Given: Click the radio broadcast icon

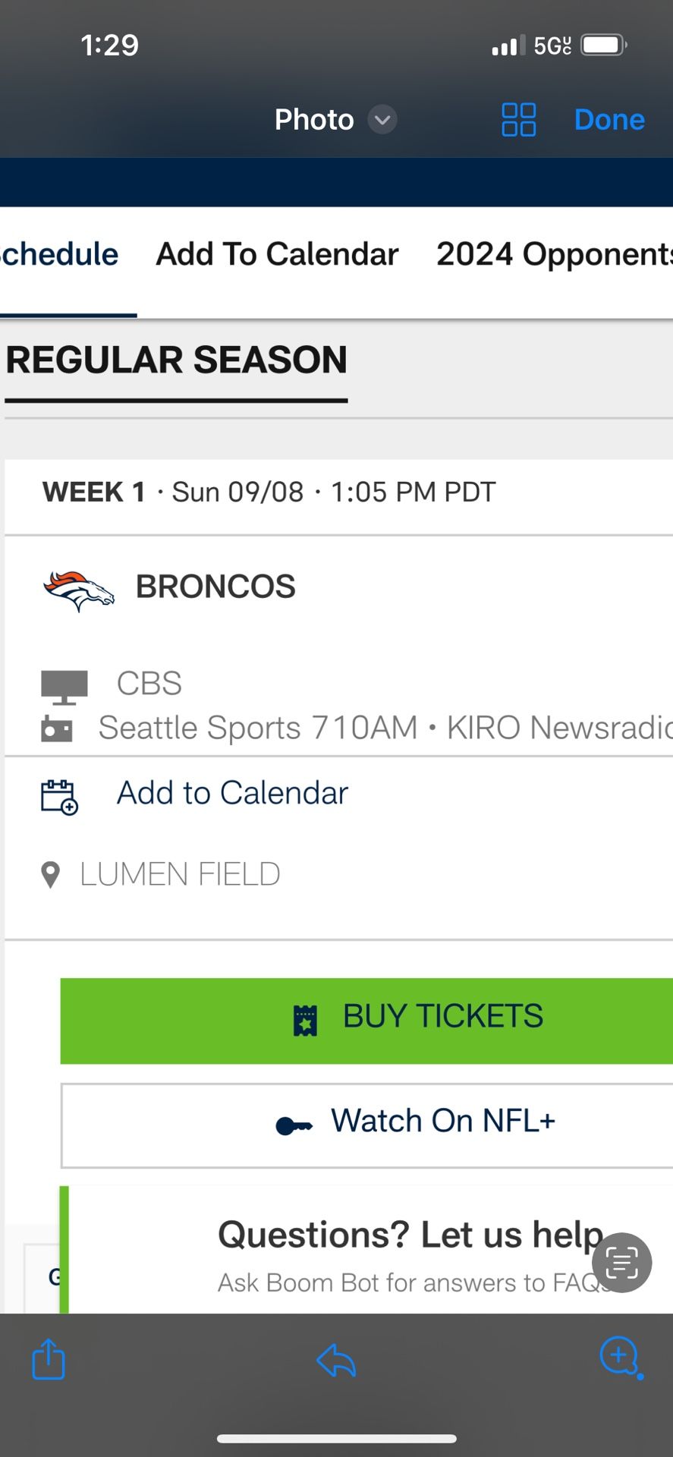Looking at the screenshot, I should point(57,728).
